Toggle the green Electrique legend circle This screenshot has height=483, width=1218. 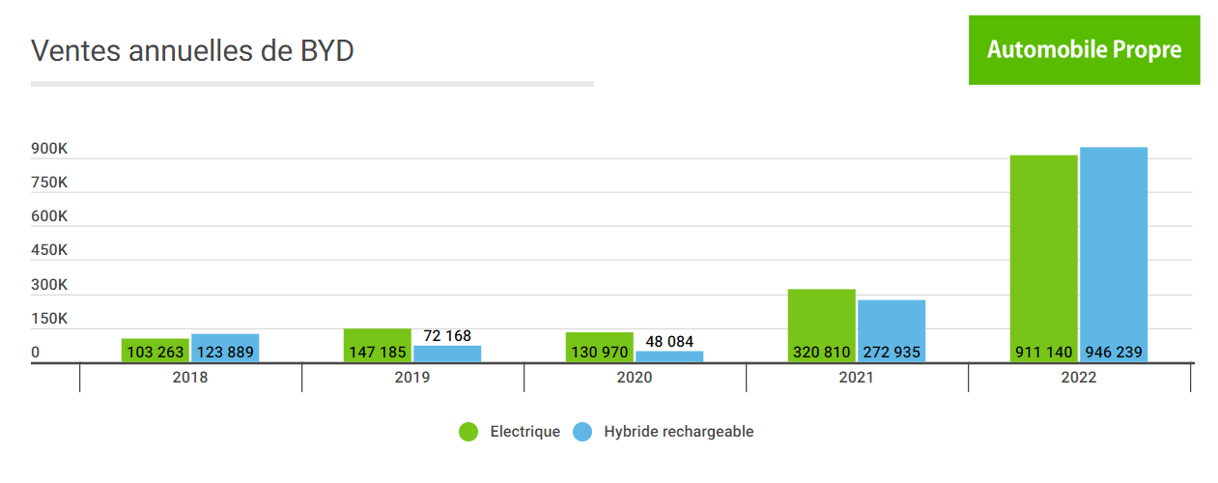click(468, 432)
